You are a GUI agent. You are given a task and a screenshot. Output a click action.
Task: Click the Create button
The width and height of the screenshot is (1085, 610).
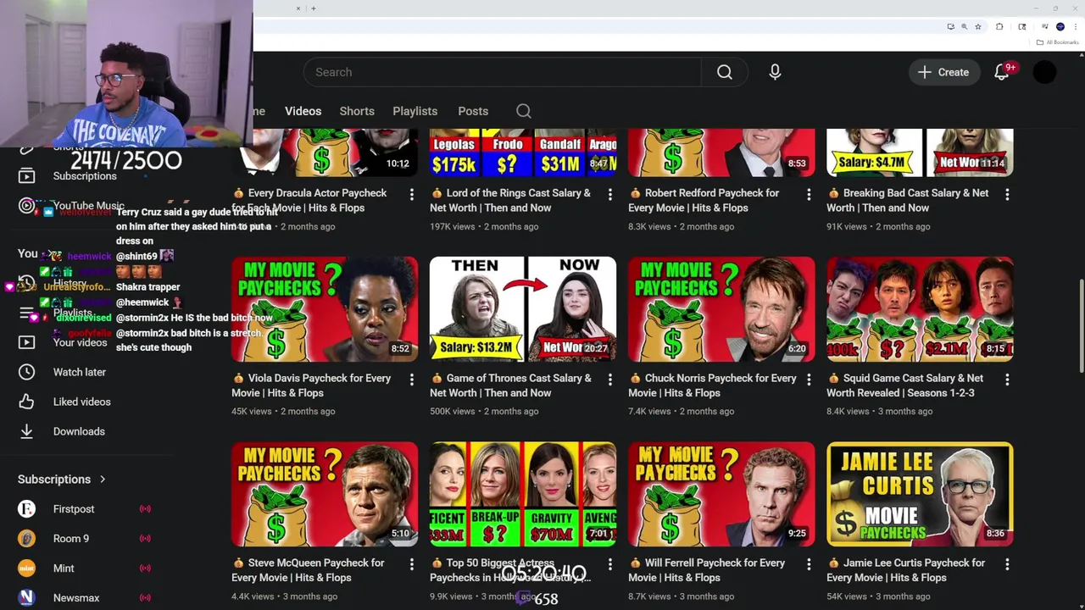tap(943, 72)
